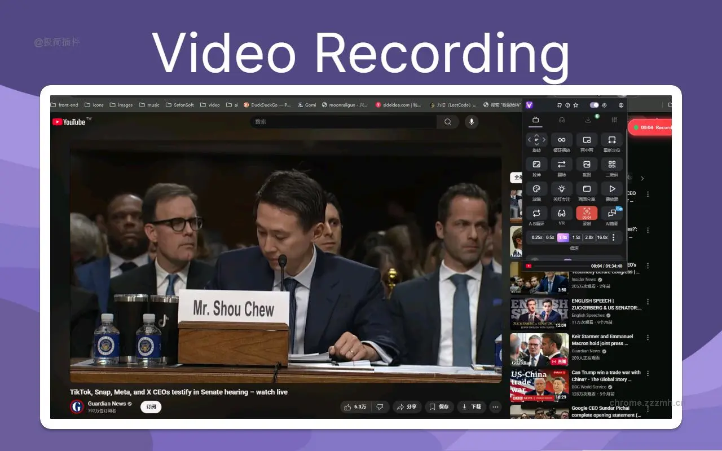722x451 pixels.
Task: Open three-dot menu on ENGLISH SPEECH video
Action: (647, 302)
